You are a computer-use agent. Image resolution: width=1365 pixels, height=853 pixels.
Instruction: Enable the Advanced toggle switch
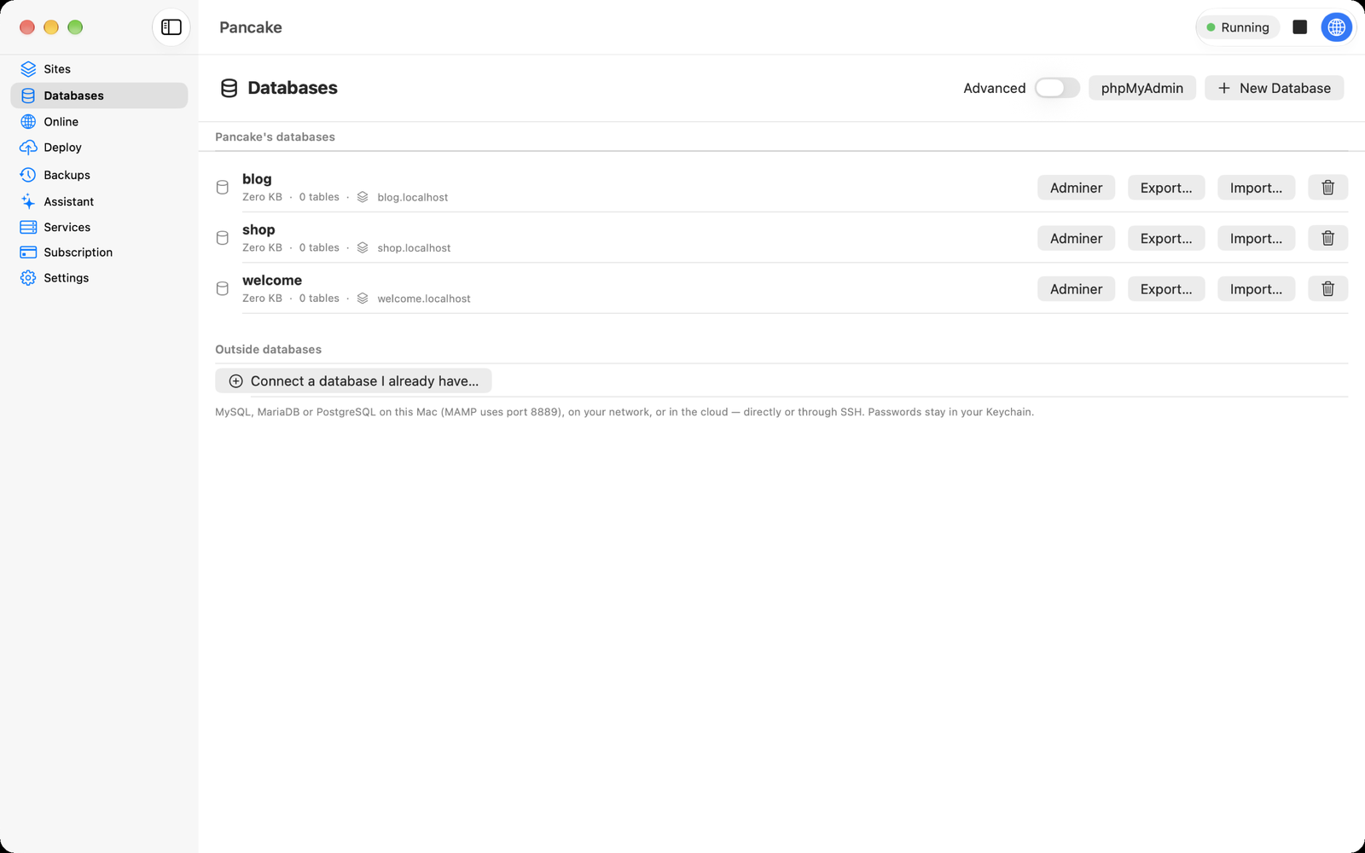pyautogui.click(x=1057, y=88)
